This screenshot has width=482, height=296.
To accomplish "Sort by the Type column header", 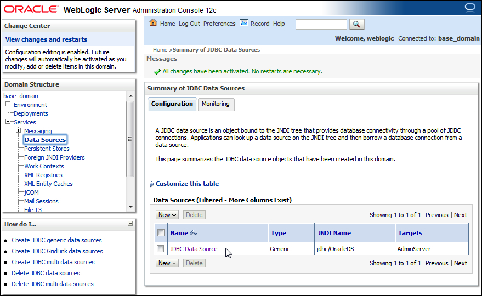I will [279, 233].
